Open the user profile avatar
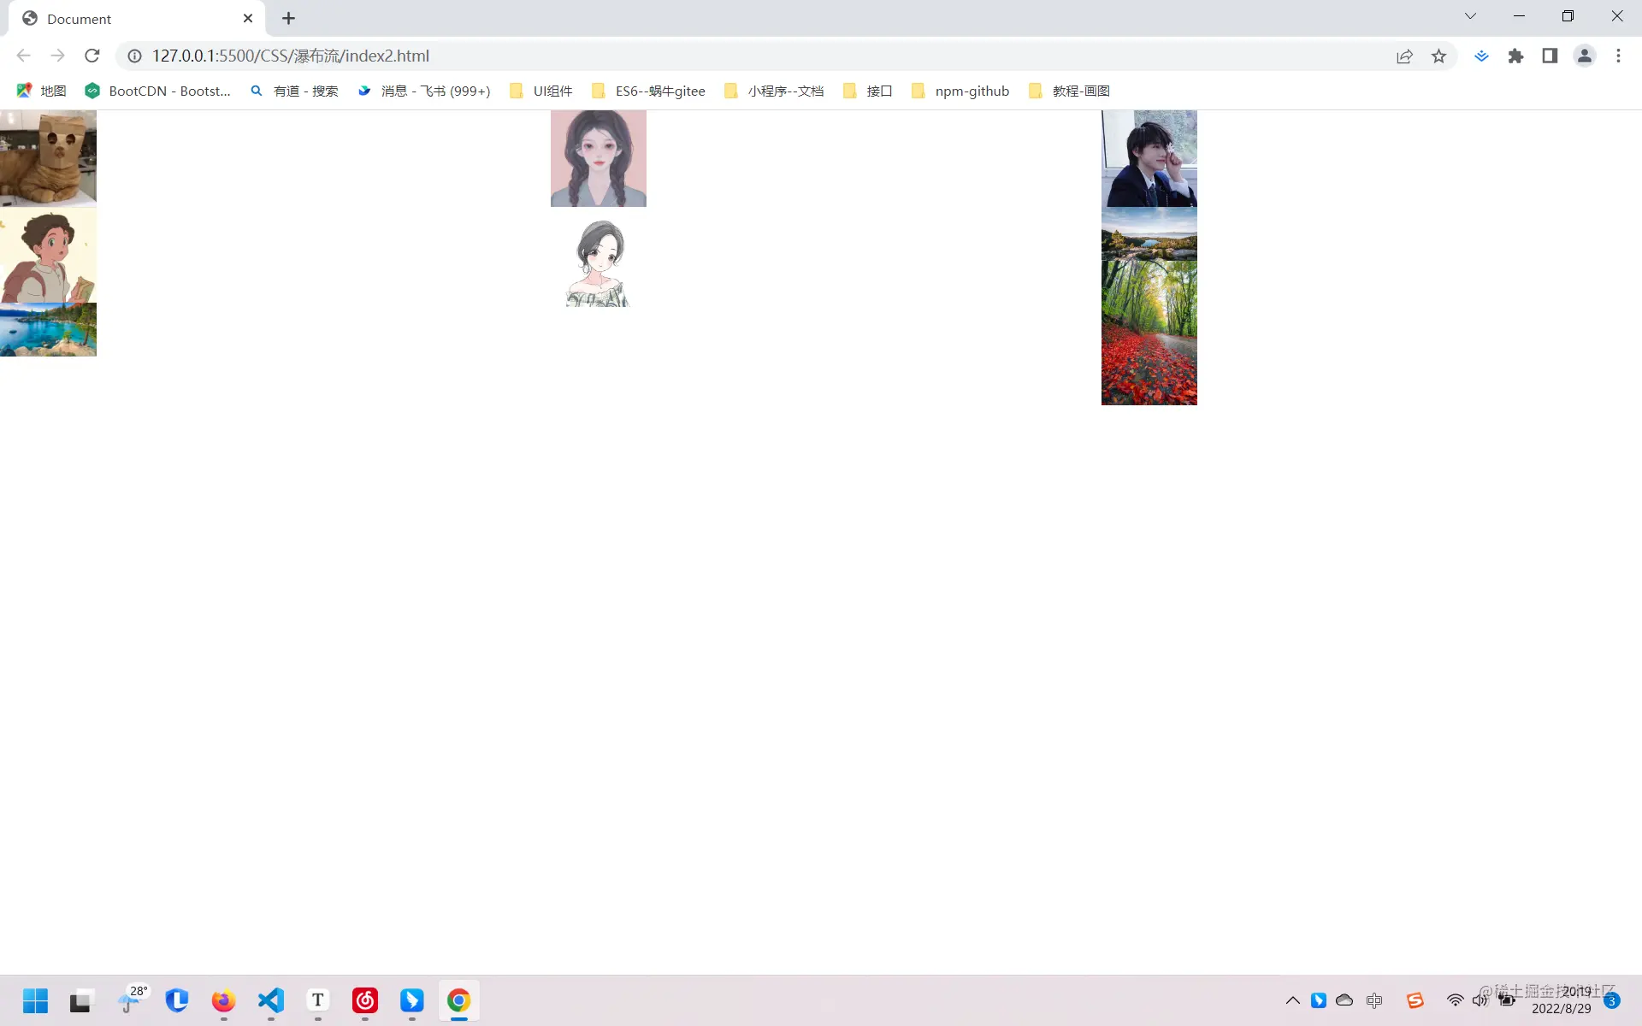1642x1026 pixels. pos(1584,56)
